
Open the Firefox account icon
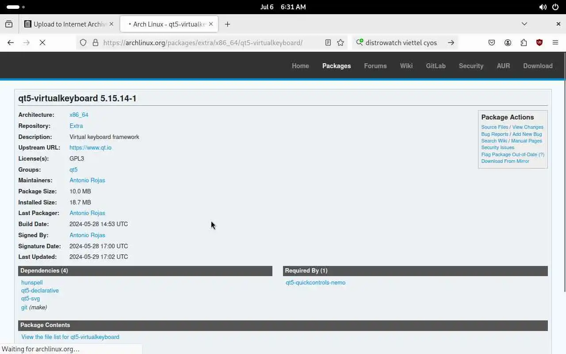[508, 42]
